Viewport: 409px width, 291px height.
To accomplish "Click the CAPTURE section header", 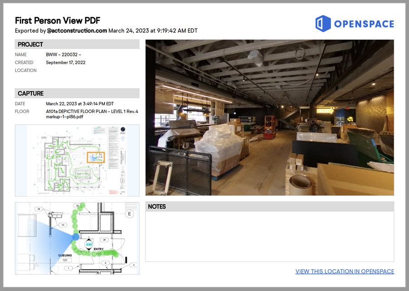I will [x=77, y=94].
